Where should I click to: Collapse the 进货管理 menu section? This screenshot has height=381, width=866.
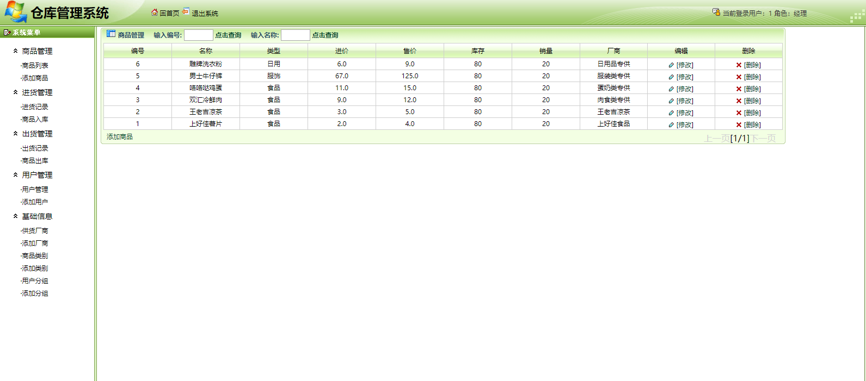[15, 92]
